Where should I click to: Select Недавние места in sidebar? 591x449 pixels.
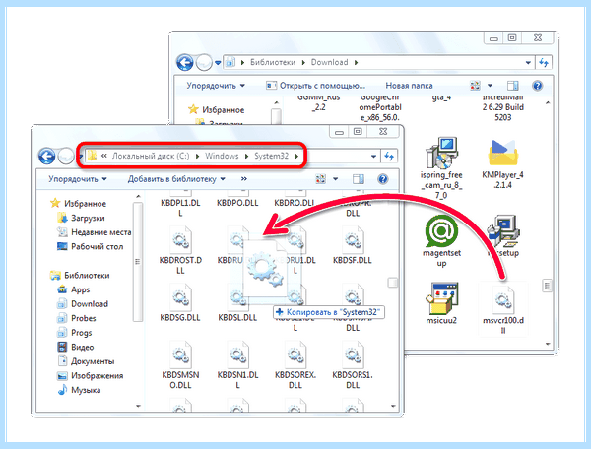pyautogui.click(x=95, y=232)
